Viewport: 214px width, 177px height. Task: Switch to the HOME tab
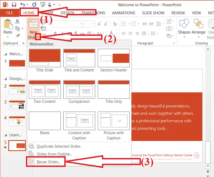29,13
